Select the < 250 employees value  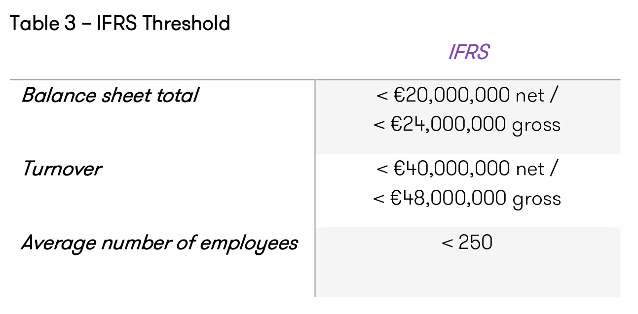coord(467,243)
